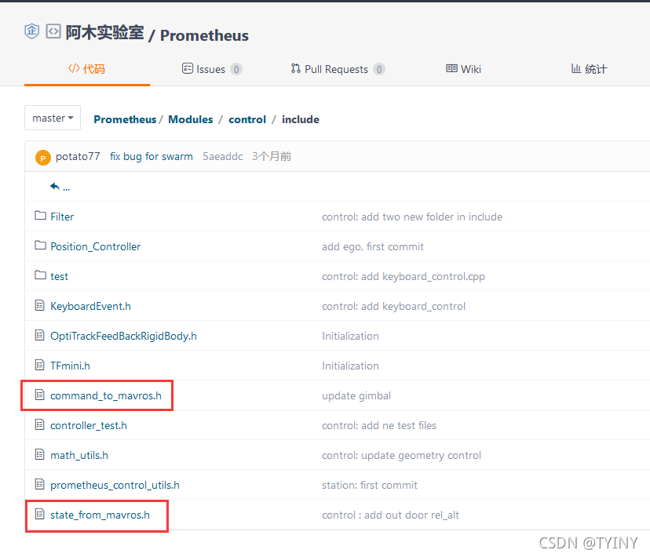The image size is (650, 557).
Task: Open commit 'control : add out door rel_alt'
Action: (390, 515)
